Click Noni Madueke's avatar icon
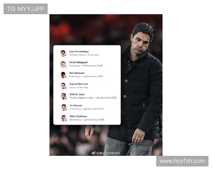The width and height of the screenshot is (212, 170). click(63, 75)
